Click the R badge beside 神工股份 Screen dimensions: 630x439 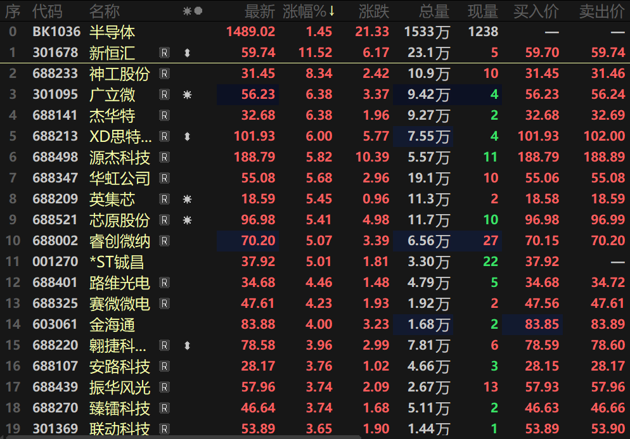[x=164, y=73]
